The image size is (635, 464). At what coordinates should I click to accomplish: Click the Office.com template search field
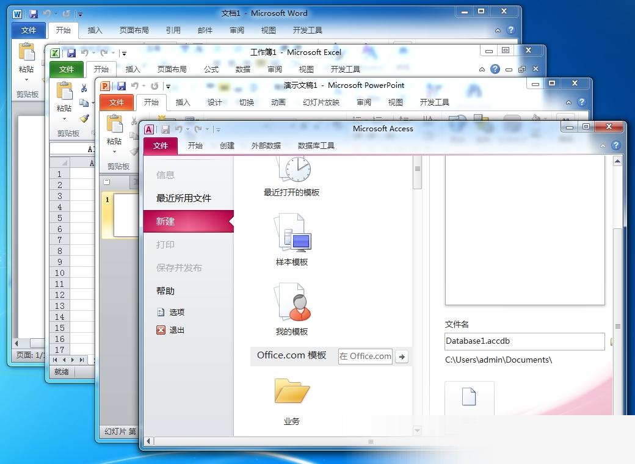point(365,357)
